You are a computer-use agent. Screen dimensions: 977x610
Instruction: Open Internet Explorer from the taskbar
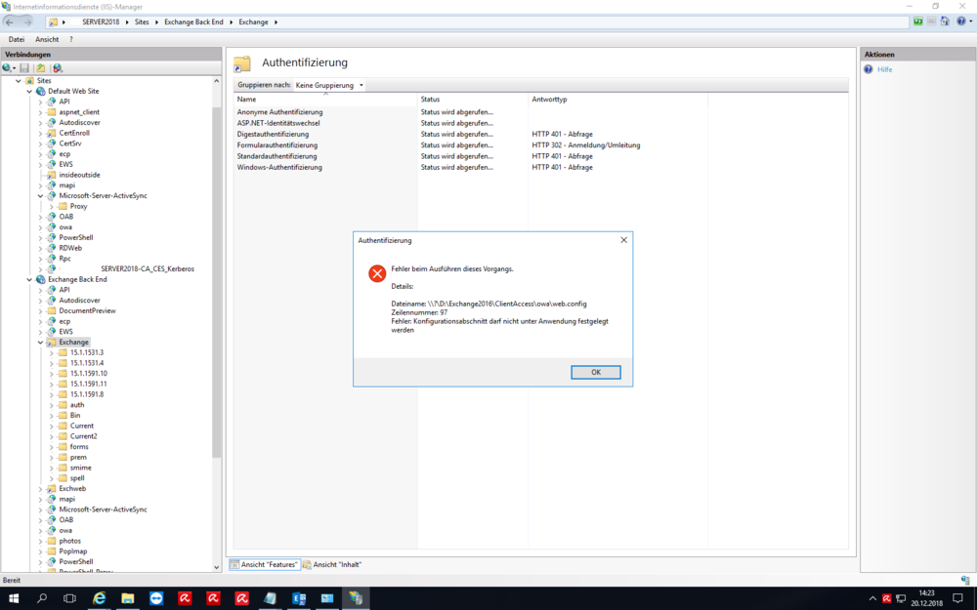click(100, 598)
